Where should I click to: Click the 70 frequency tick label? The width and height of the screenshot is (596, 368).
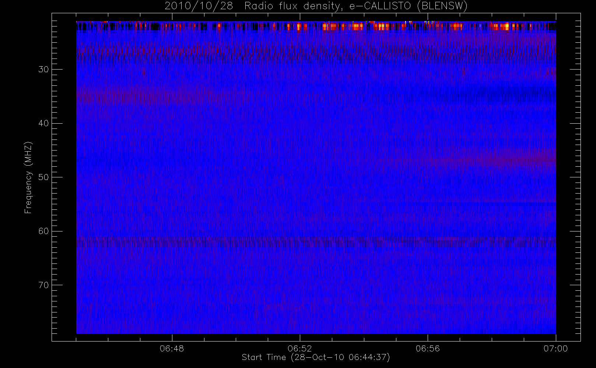pos(43,285)
